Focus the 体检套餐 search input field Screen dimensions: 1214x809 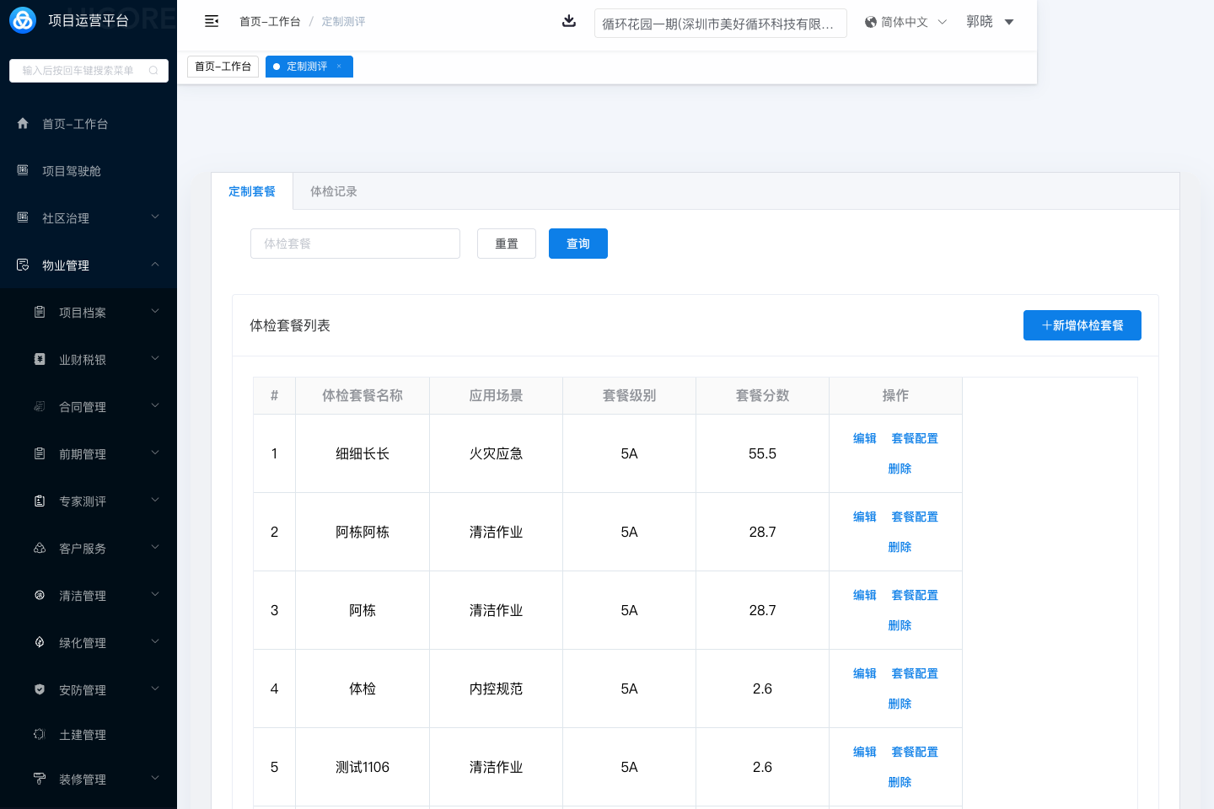point(355,244)
